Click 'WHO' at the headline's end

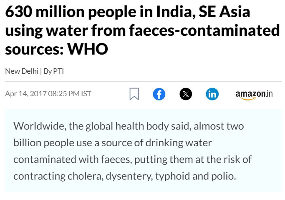point(88,49)
